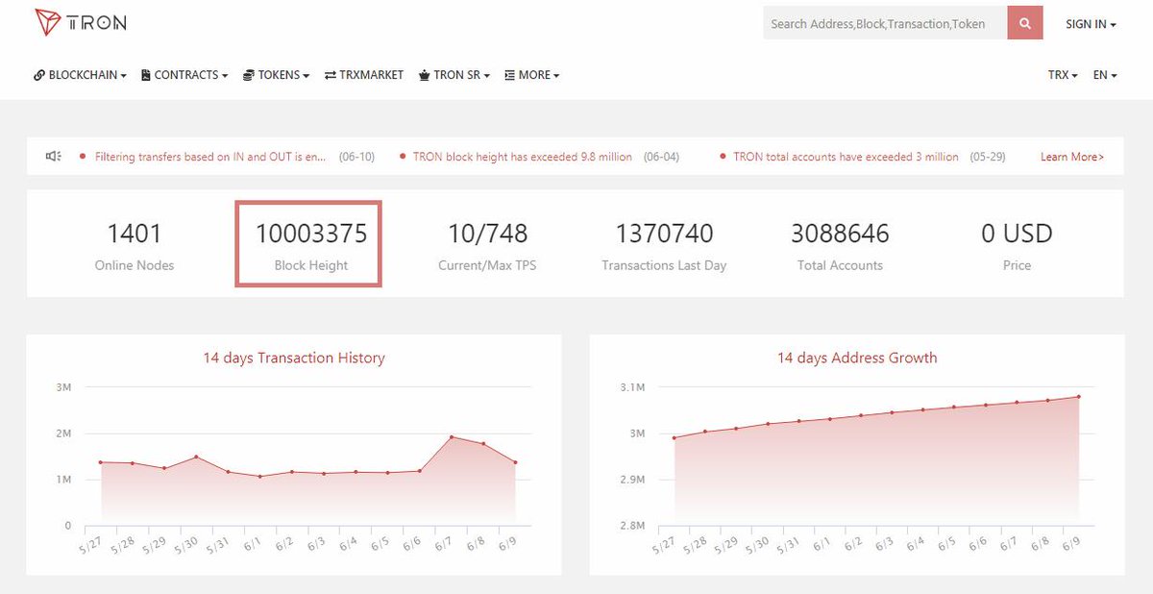The width and height of the screenshot is (1153, 594).
Task: Open the Block Height 10003375 stat
Action: pyautogui.click(x=310, y=244)
